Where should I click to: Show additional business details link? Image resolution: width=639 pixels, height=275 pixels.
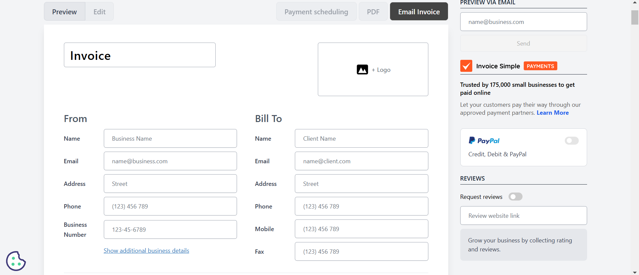click(146, 251)
